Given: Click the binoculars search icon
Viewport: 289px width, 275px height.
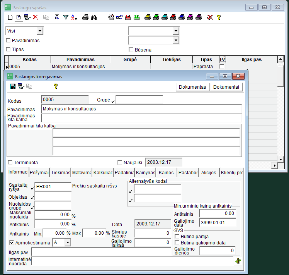Looking at the screenshot, I should [x=93, y=17].
